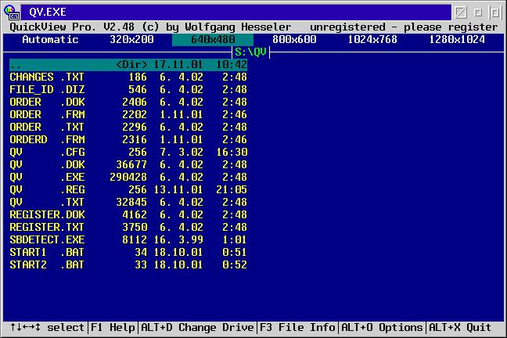Select SBDETECT.EXE file row
507x338 pixels.
coord(128,239)
